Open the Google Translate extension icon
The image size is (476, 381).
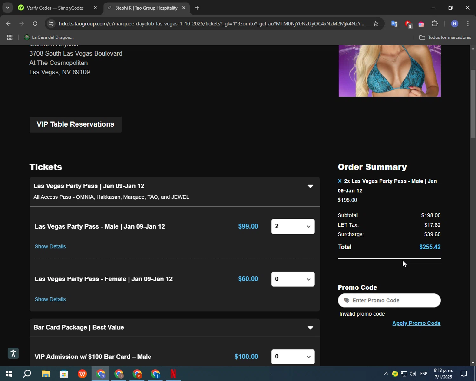click(x=394, y=23)
